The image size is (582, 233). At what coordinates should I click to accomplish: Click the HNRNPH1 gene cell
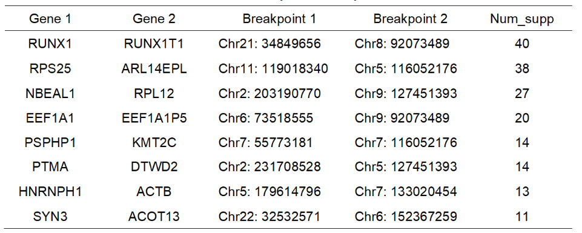pos(50,192)
